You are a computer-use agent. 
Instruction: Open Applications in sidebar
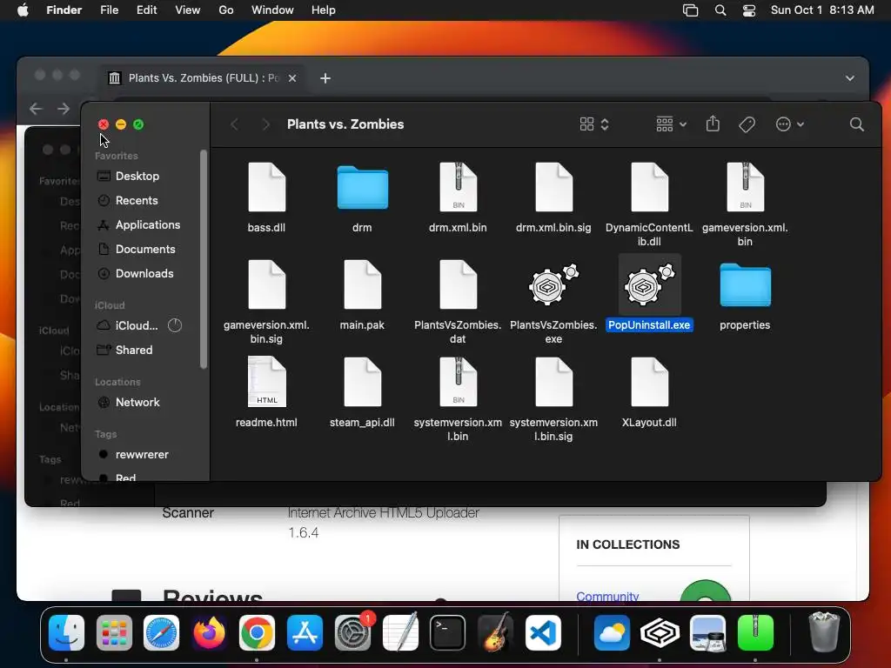147,225
